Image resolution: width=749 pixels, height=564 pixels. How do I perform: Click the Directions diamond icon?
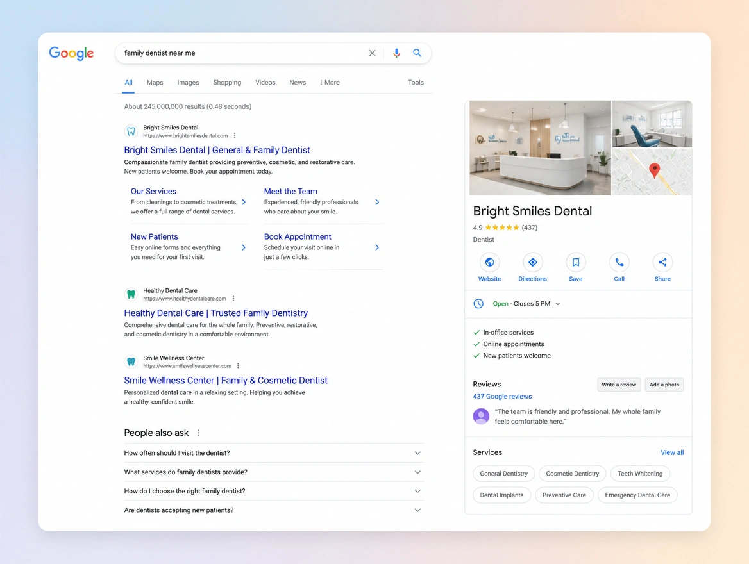(533, 262)
